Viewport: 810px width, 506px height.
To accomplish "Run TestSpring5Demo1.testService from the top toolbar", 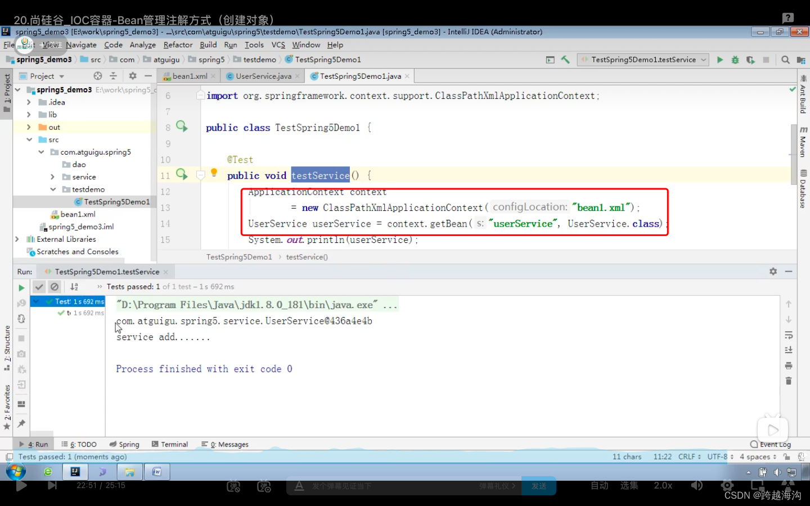I will [719, 60].
